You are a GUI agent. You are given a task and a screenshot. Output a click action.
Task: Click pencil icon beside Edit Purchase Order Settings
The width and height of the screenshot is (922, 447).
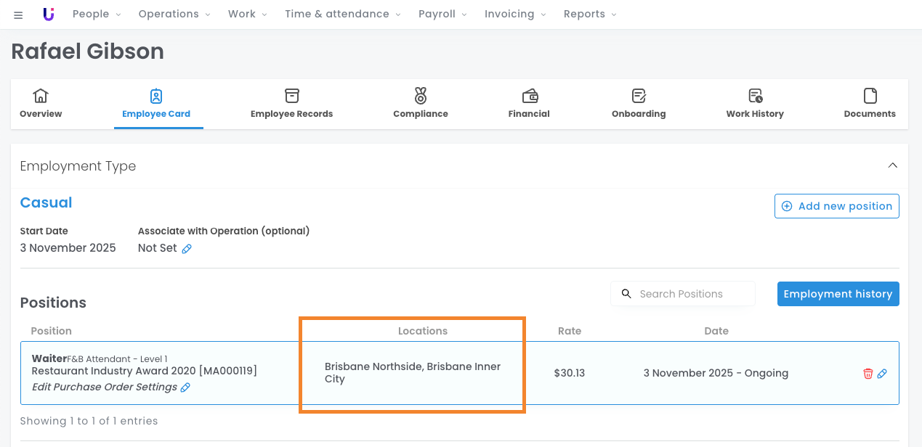click(x=185, y=387)
